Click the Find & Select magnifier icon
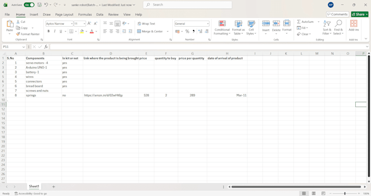This screenshot has height=196, width=371. 338,24
